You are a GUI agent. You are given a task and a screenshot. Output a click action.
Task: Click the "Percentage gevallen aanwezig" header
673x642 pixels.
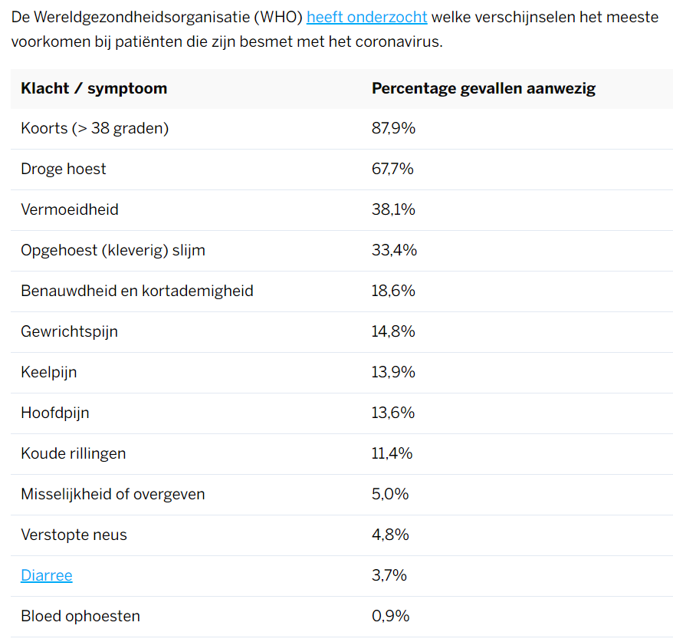pos(483,88)
